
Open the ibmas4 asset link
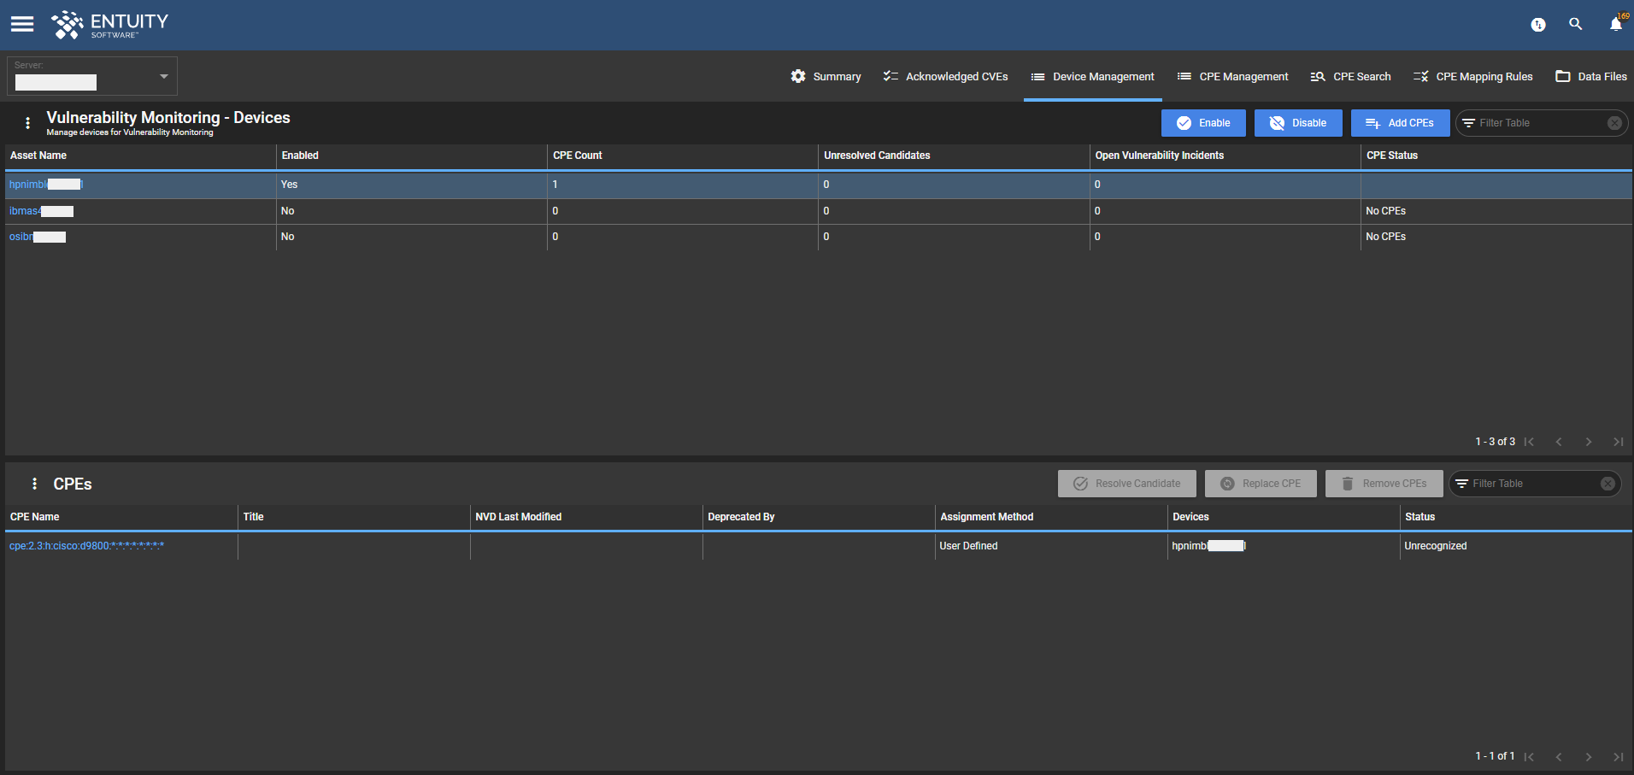[x=41, y=211]
